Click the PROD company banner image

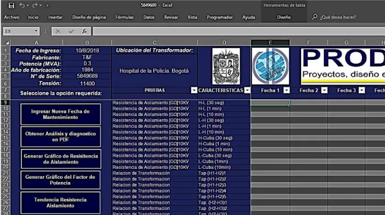click(x=343, y=67)
